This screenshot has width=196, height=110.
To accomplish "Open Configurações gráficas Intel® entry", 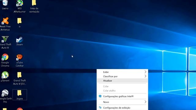I will coord(123,96).
